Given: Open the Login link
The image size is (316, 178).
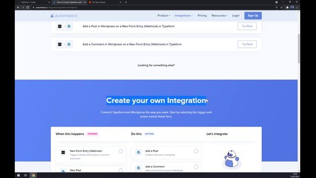Looking at the screenshot, I should (x=236, y=15).
